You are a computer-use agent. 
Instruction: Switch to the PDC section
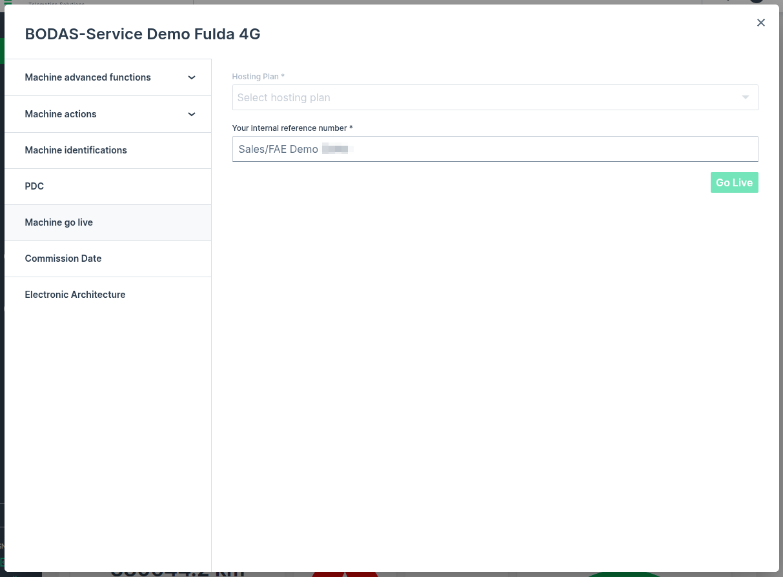(x=34, y=186)
